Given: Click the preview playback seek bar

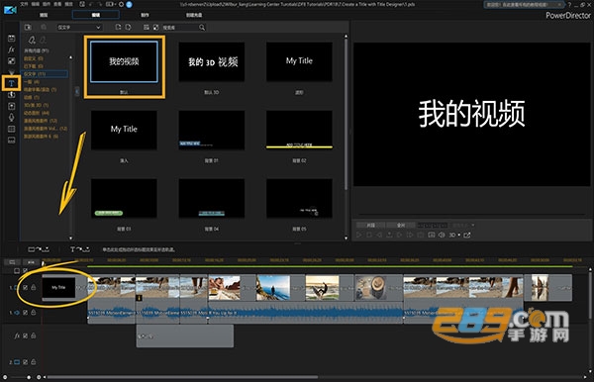Looking at the screenshot, I should (471, 215).
